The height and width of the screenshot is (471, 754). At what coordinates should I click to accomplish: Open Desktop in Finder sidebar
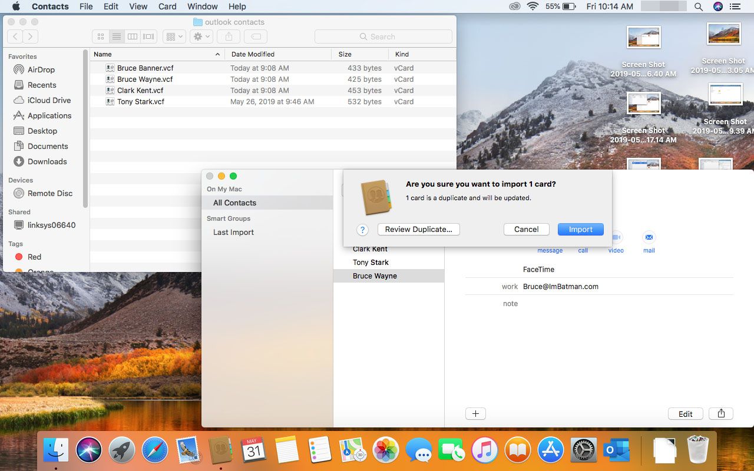pos(42,131)
